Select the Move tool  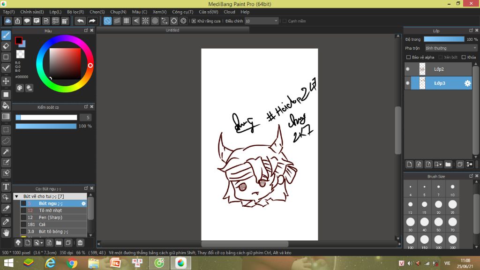tap(6, 81)
